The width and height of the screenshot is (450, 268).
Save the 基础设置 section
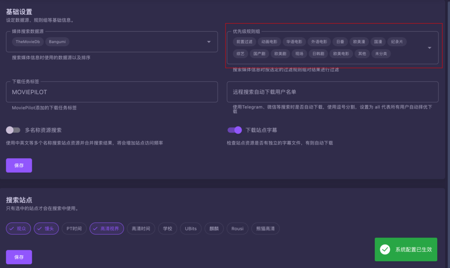19,166
